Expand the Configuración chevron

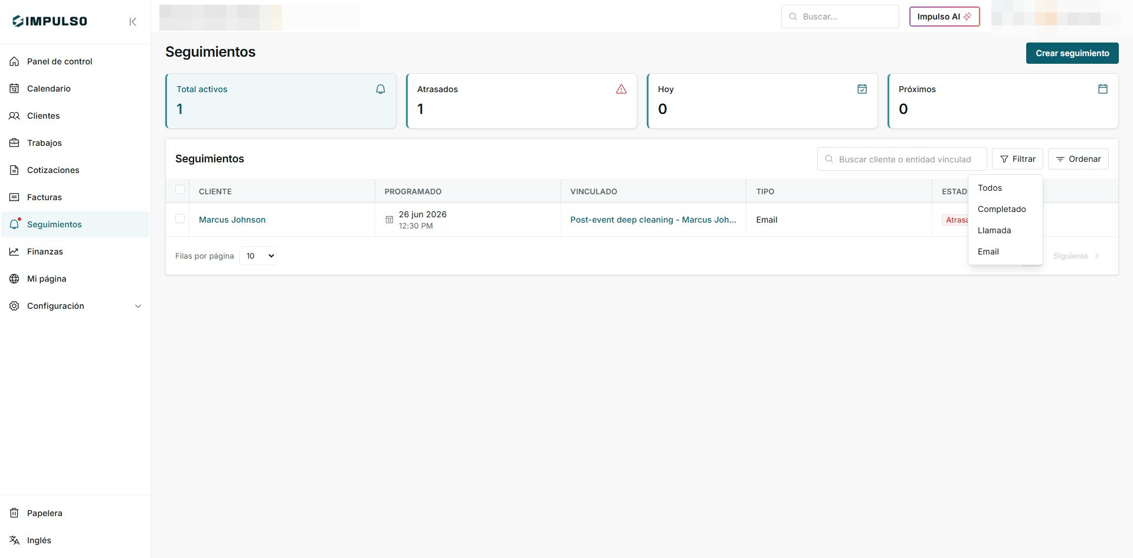pyautogui.click(x=138, y=306)
